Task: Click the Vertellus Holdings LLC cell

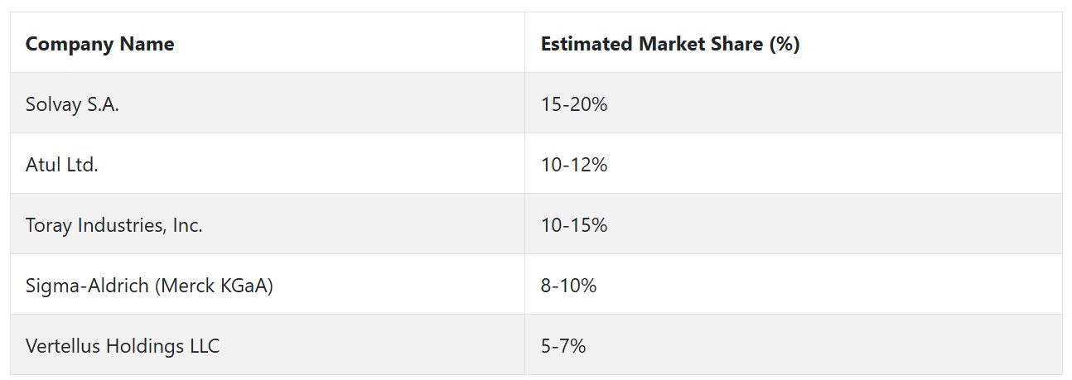Action: (268, 345)
